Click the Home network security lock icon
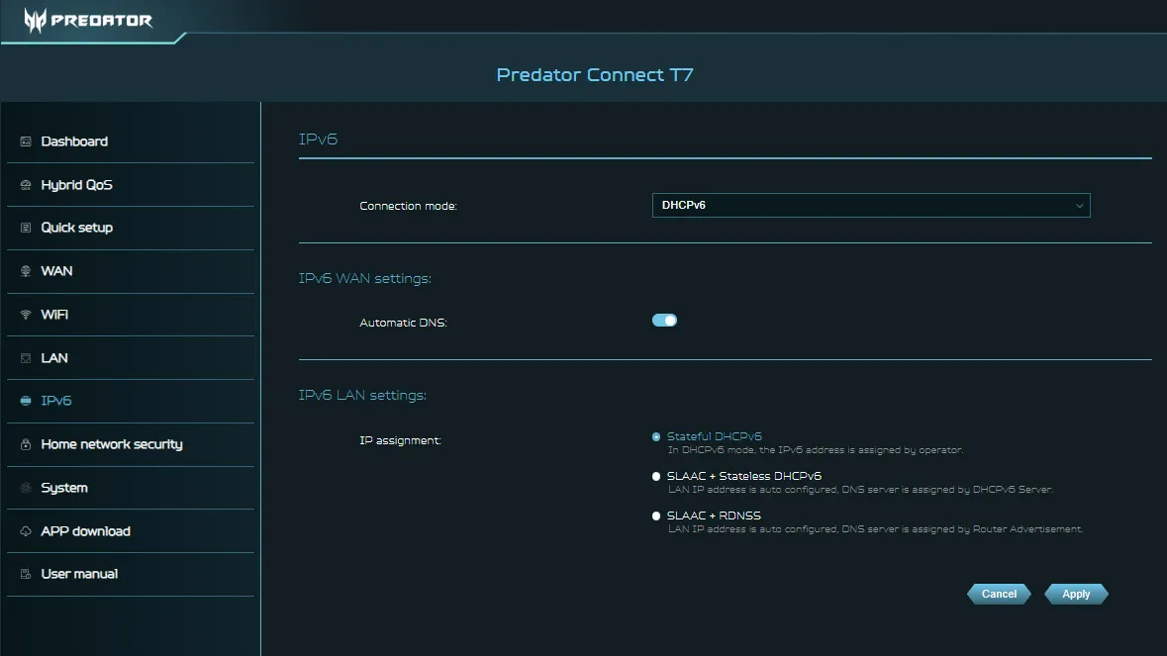 (x=25, y=444)
